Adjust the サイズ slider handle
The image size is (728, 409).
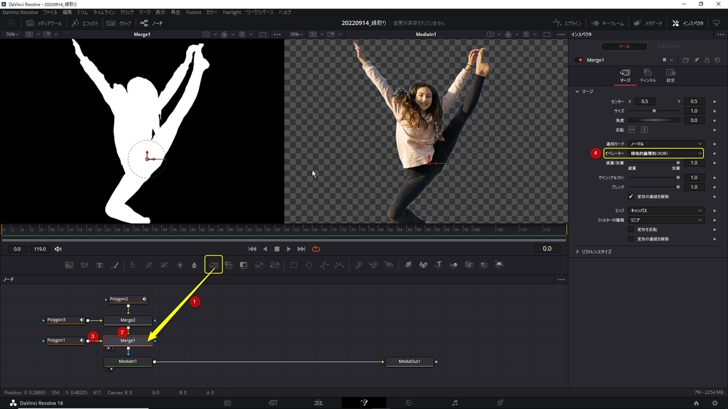pos(654,111)
